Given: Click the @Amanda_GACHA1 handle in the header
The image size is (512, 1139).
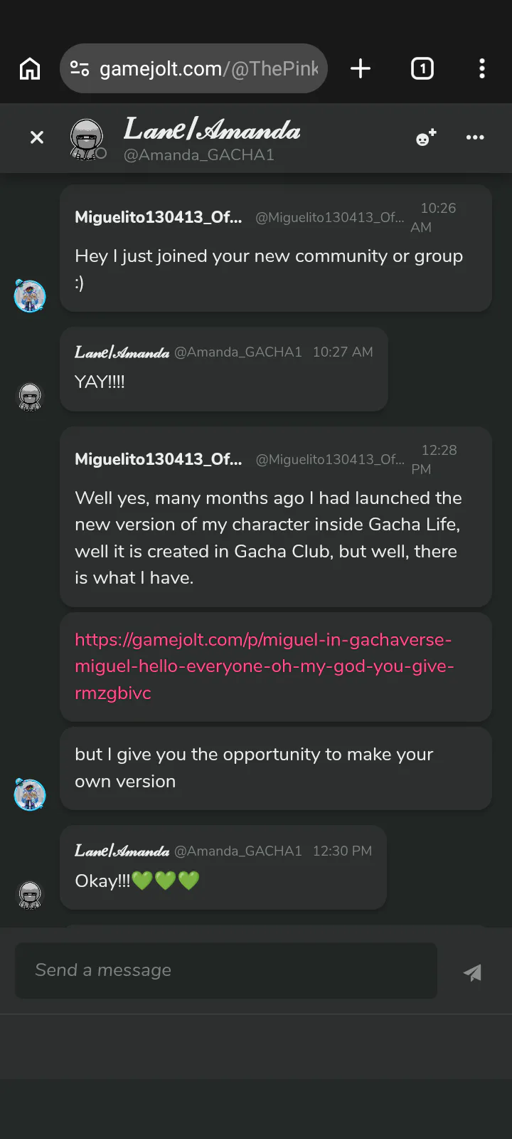Looking at the screenshot, I should coord(199,155).
